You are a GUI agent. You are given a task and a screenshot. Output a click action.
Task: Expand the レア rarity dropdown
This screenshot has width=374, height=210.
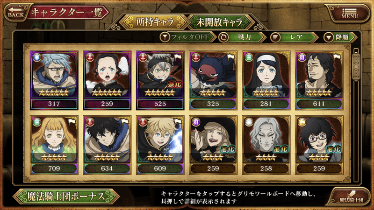coord(295,37)
